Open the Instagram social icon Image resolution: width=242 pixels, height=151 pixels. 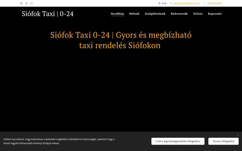[x=32, y=3]
